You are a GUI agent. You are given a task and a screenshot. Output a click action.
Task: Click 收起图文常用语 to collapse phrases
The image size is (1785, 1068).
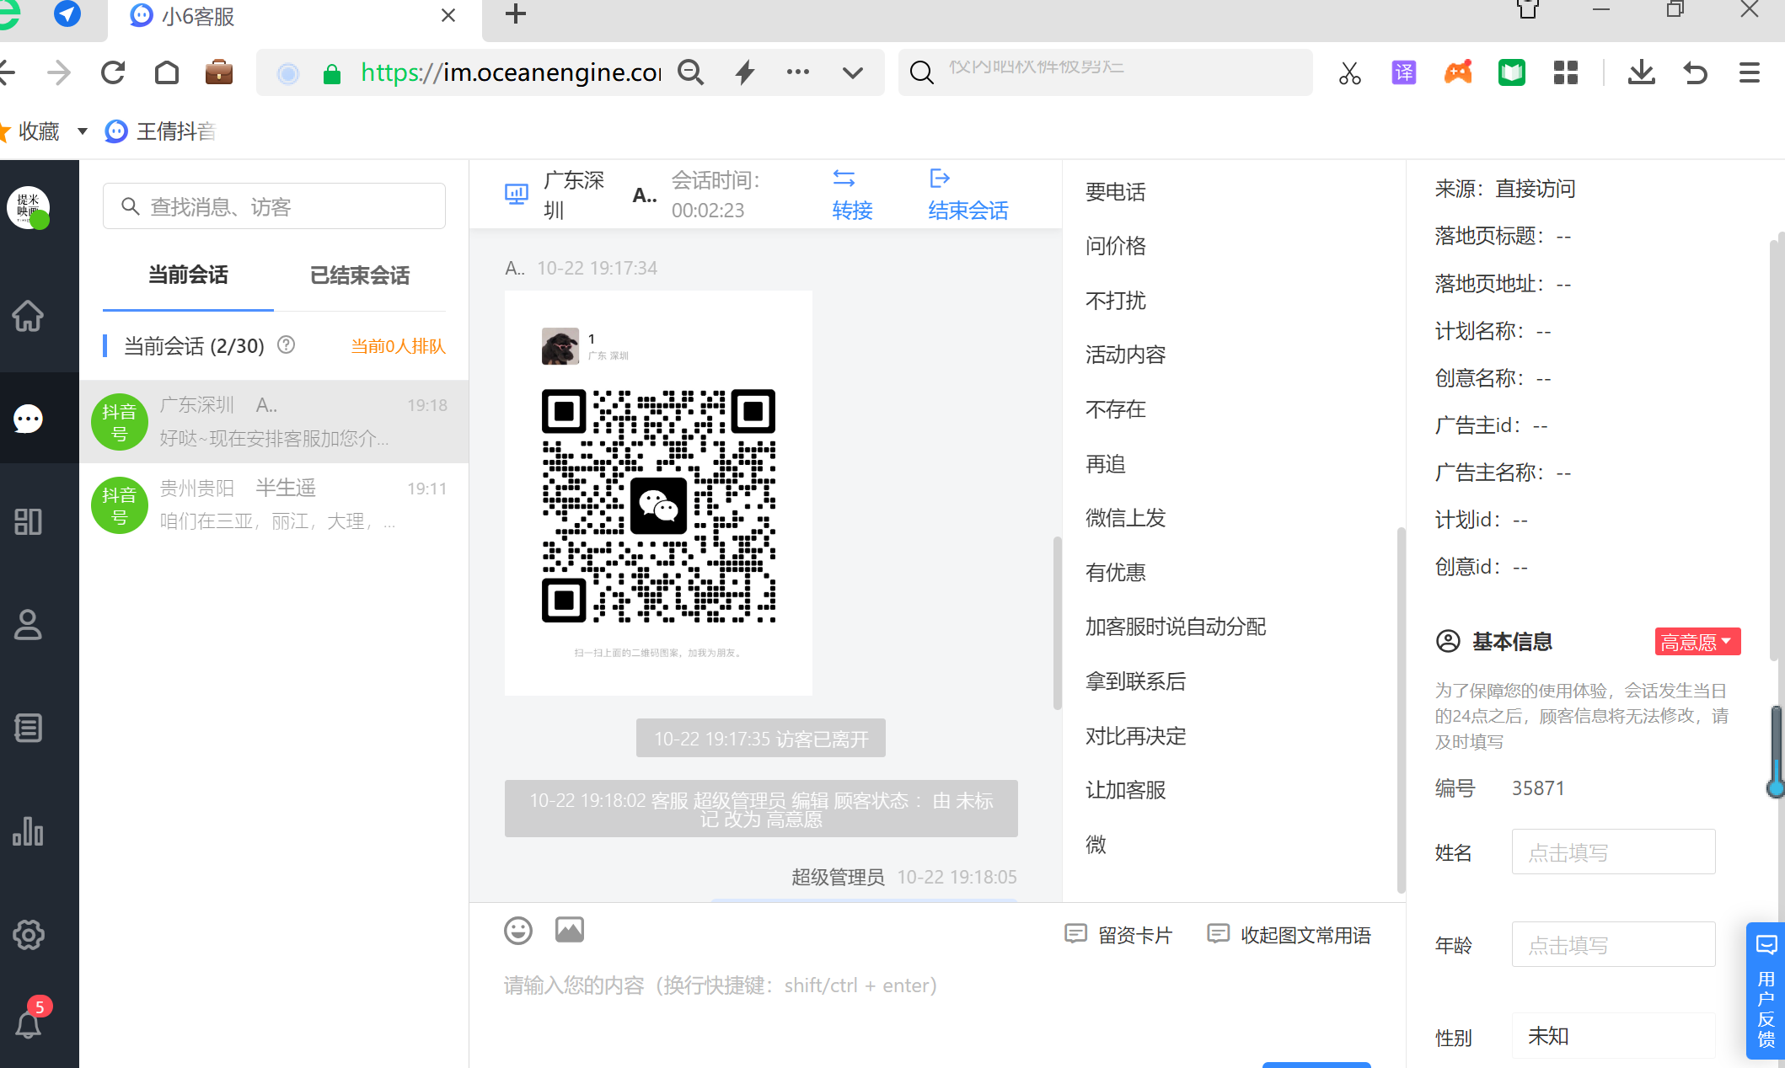(1289, 935)
